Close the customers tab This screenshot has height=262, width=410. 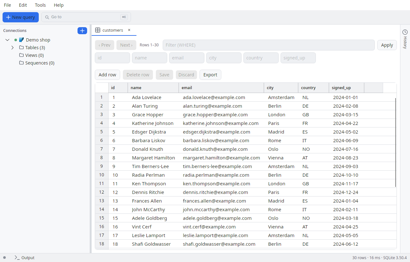[x=129, y=30]
